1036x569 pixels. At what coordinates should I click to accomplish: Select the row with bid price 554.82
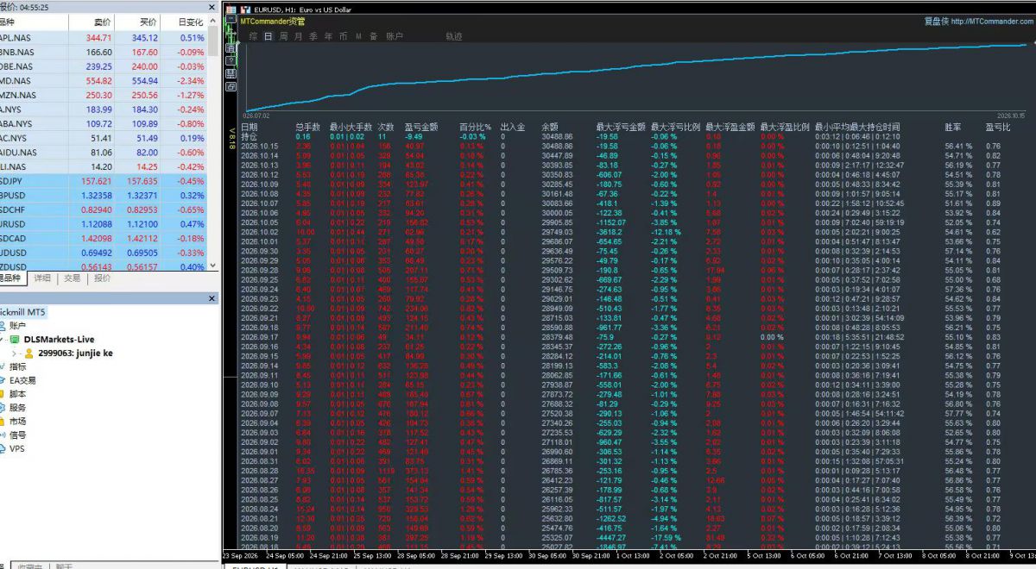104,81
